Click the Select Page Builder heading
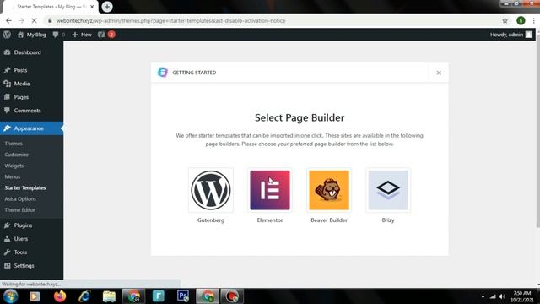 pyautogui.click(x=300, y=117)
